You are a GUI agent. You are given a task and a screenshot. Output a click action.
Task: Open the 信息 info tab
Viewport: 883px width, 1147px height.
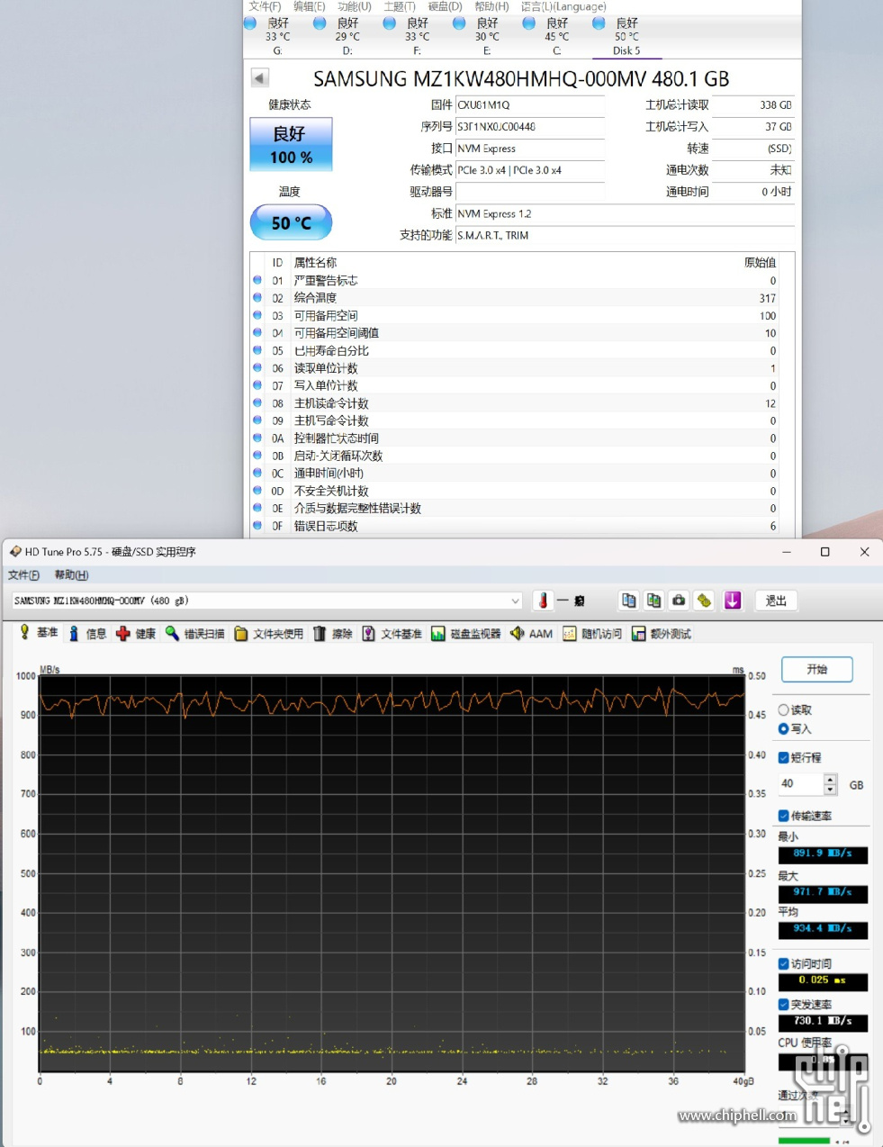coord(87,634)
